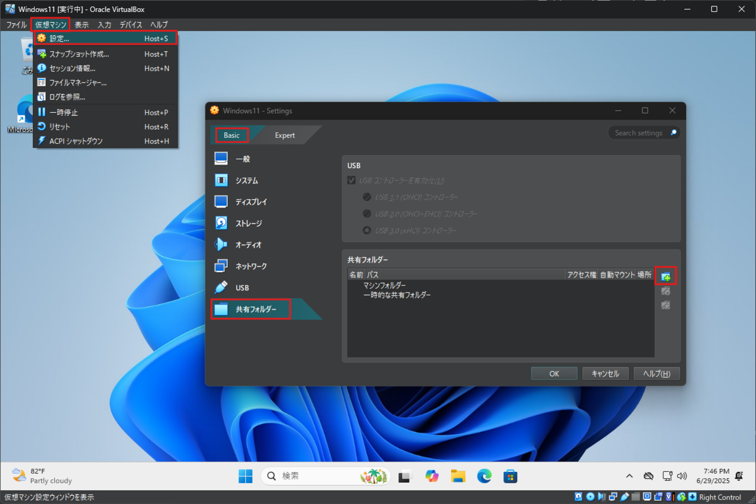Open the guest clock showing 7:46 PM

tap(713, 476)
